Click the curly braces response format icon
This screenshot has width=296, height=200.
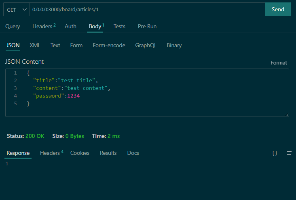(275, 153)
